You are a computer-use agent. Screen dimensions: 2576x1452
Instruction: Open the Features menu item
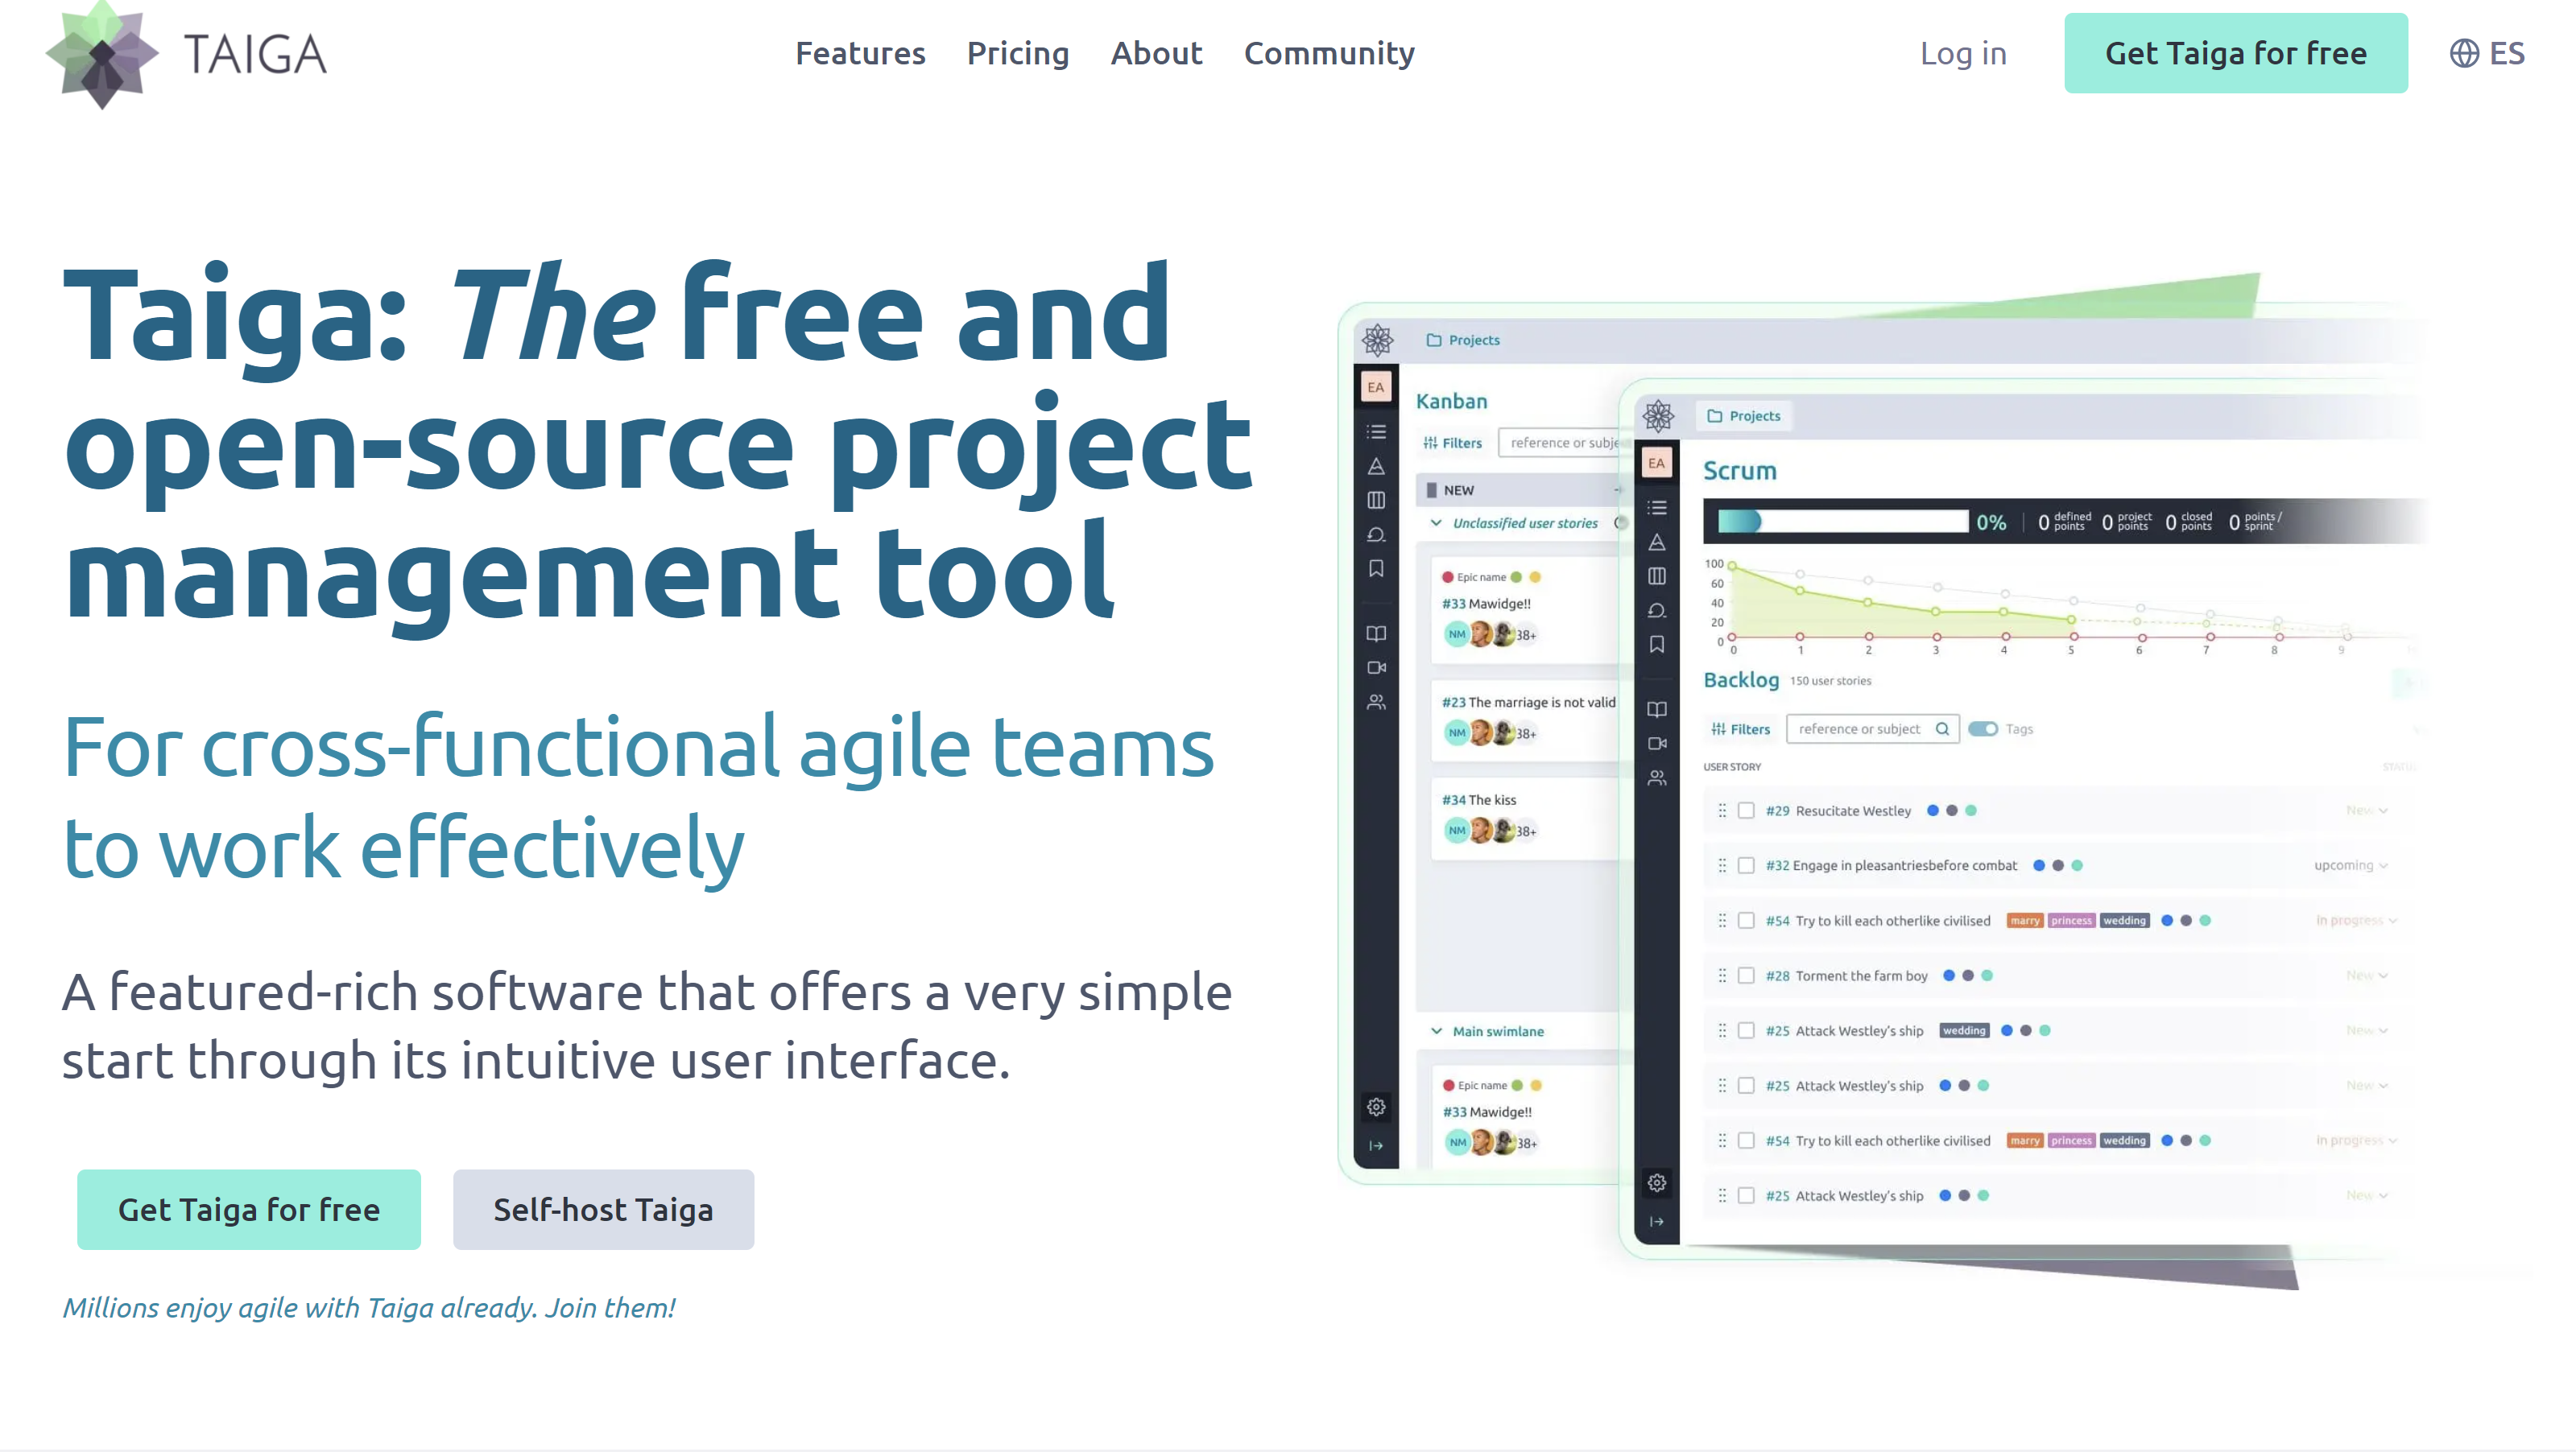click(x=860, y=53)
